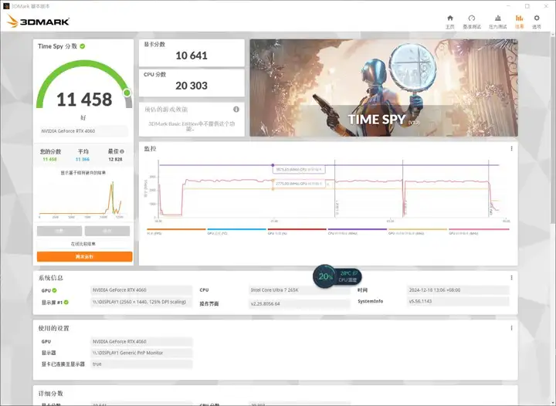The height and width of the screenshot is (406, 556).
Task: Click the green check beside Time Spy score
Action: coord(83,46)
